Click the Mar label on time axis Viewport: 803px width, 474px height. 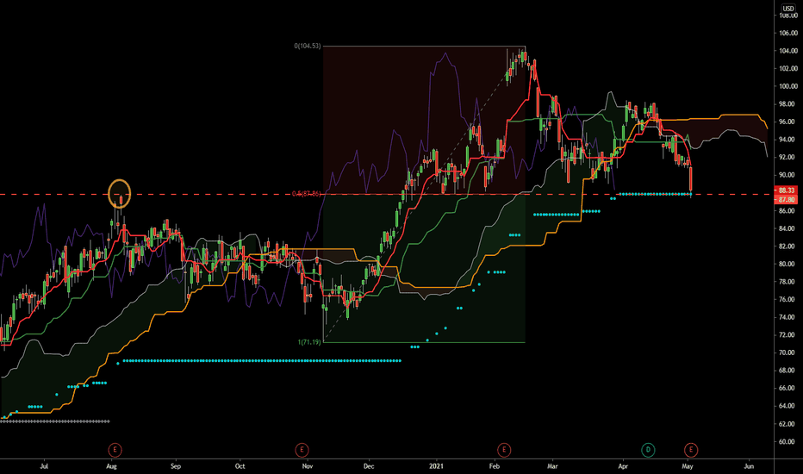pyautogui.click(x=552, y=466)
